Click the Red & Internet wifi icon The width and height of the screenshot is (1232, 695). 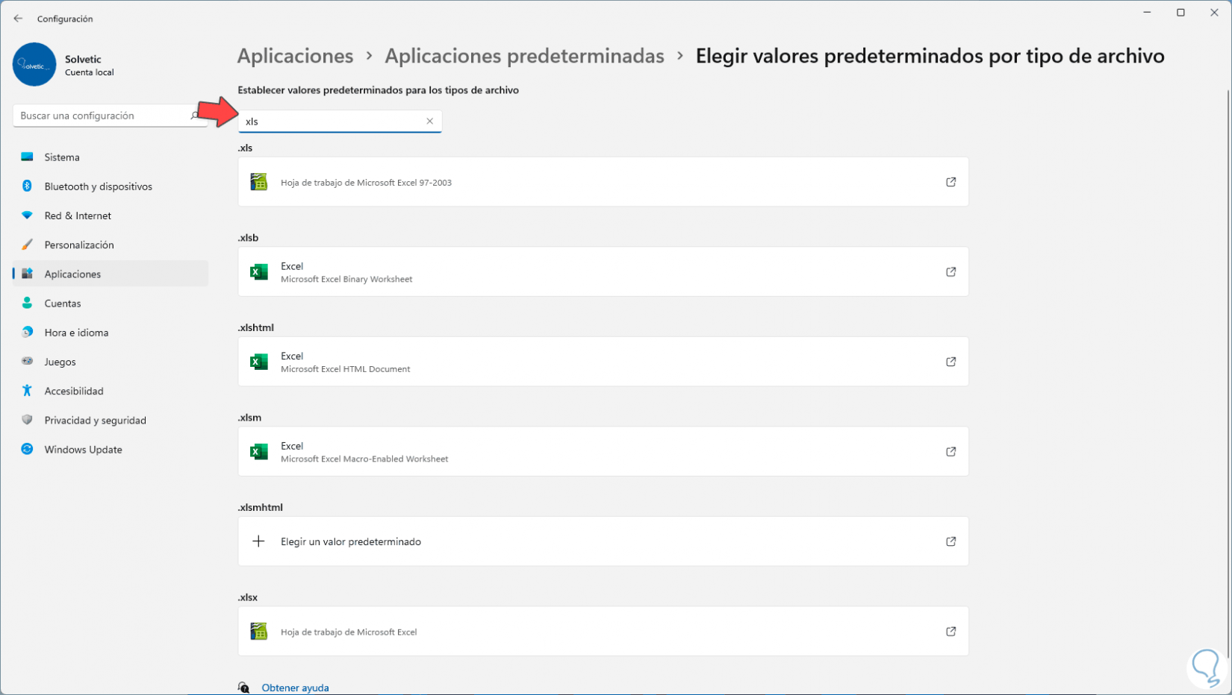click(x=28, y=216)
